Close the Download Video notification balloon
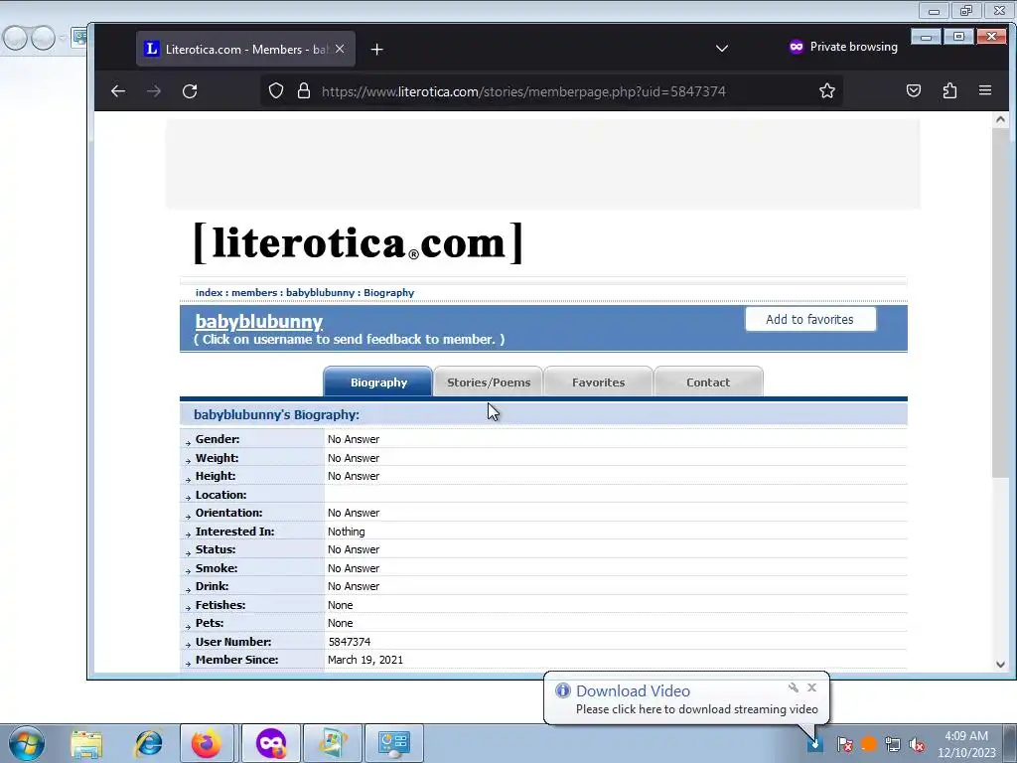This screenshot has width=1017, height=763. tap(811, 687)
